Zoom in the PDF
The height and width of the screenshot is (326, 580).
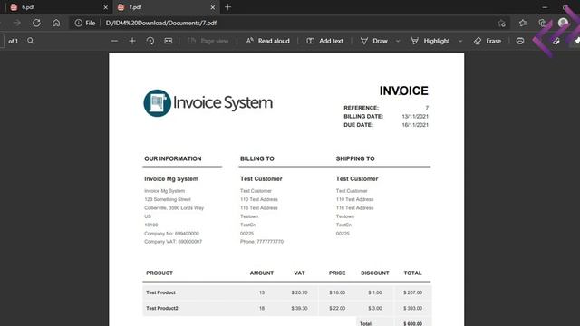click(x=132, y=41)
